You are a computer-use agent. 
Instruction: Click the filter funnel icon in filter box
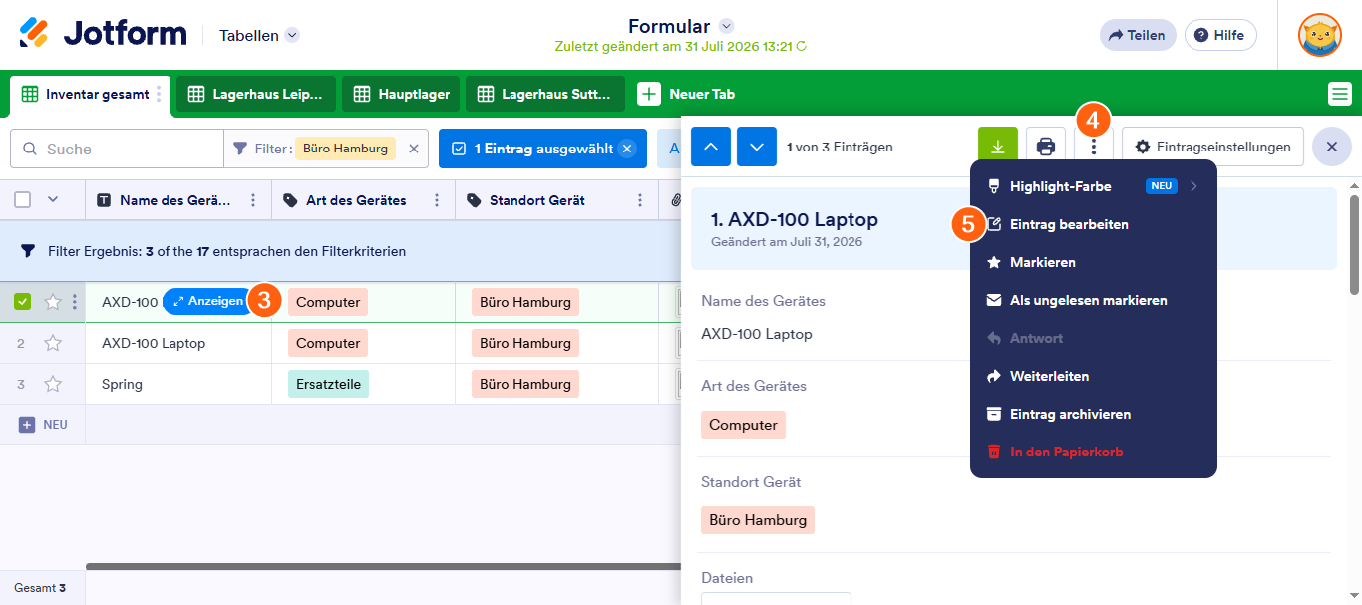click(x=240, y=149)
